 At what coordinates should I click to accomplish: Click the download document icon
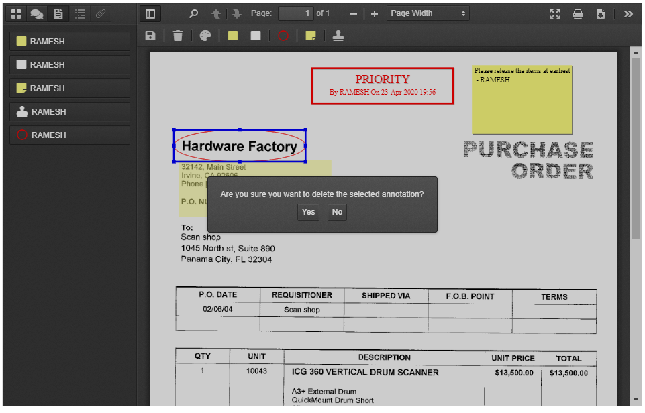601,13
